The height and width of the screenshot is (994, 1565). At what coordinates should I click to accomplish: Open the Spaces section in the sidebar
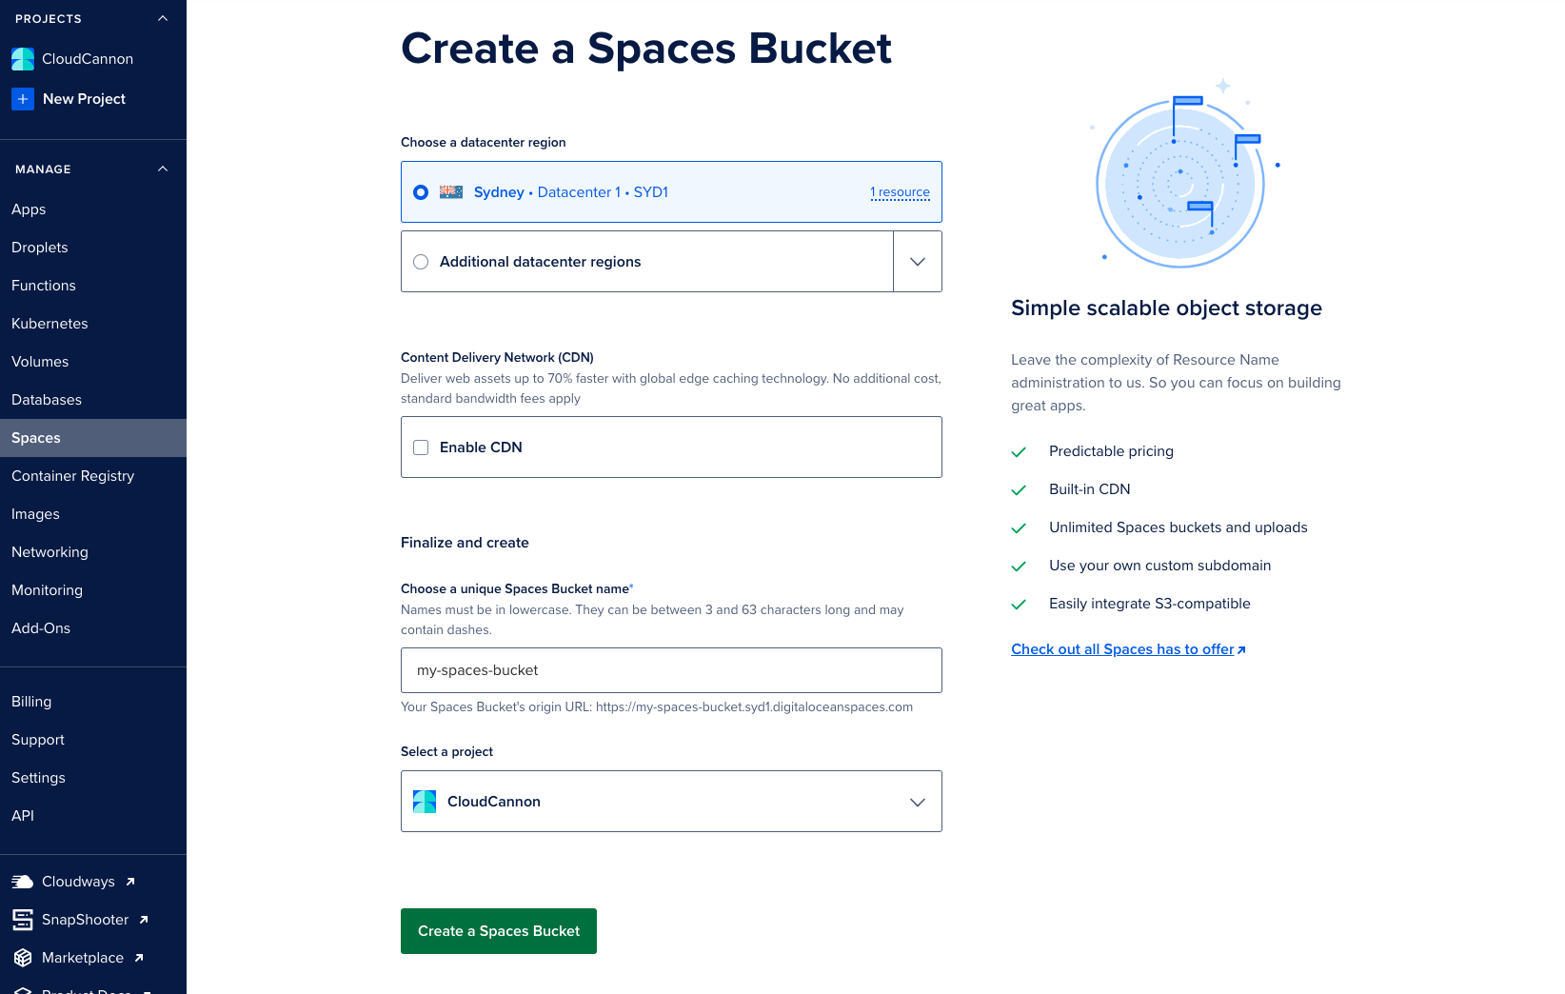pyautogui.click(x=35, y=438)
